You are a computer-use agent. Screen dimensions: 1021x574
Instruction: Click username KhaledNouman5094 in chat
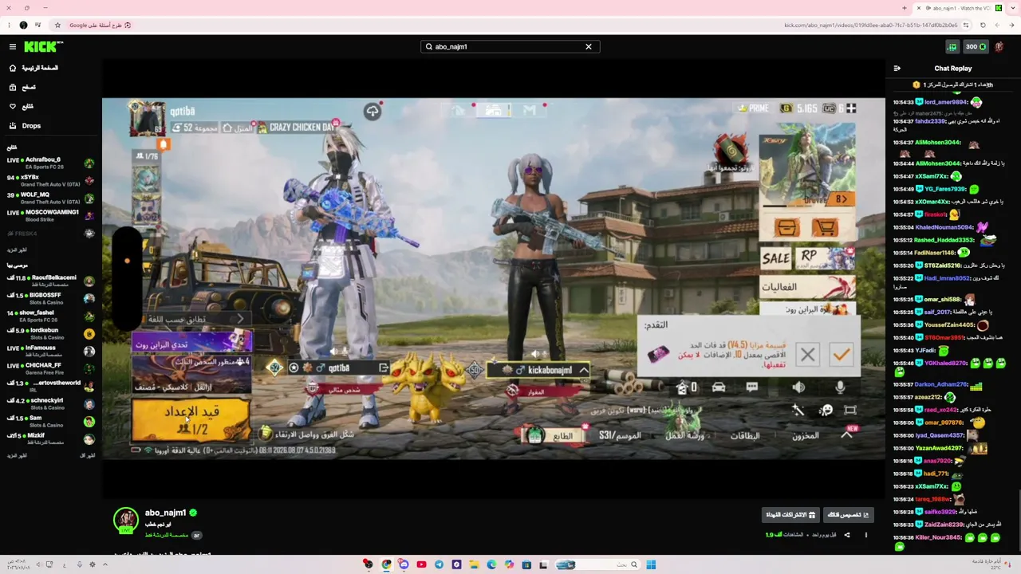point(944,227)
